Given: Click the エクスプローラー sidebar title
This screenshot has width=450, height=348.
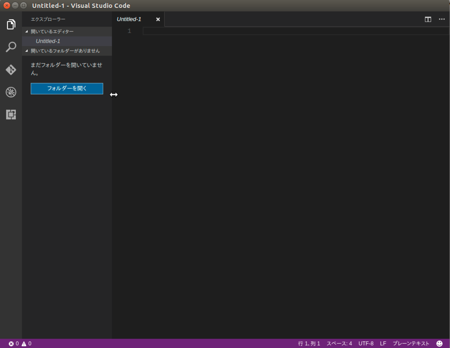Looking at the screenshot, I should click(48, 19).
